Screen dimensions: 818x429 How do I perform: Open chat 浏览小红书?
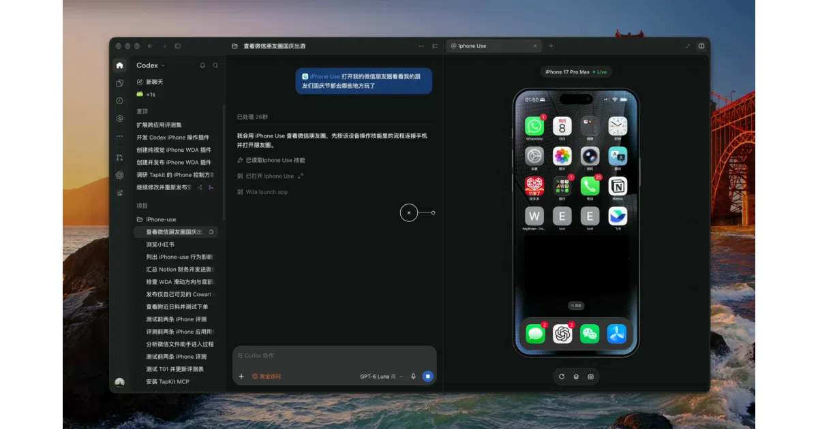click(x=160, y=244)
